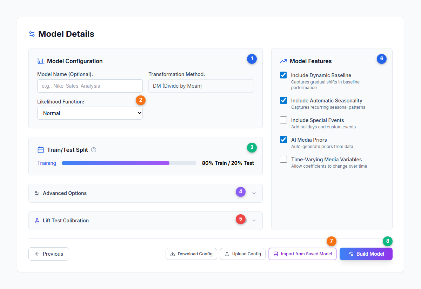Disable Include Automatic Seasonality
This screenshot has height=289, width=421.
click(283, 100)
